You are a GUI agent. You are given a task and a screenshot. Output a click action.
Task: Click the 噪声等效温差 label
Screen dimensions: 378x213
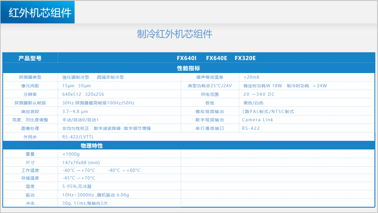(x=210, y=77)
